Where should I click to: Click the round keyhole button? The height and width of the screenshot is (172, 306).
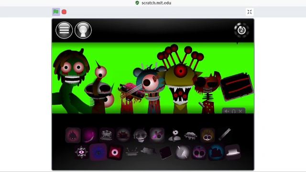(x=83, y=30)
